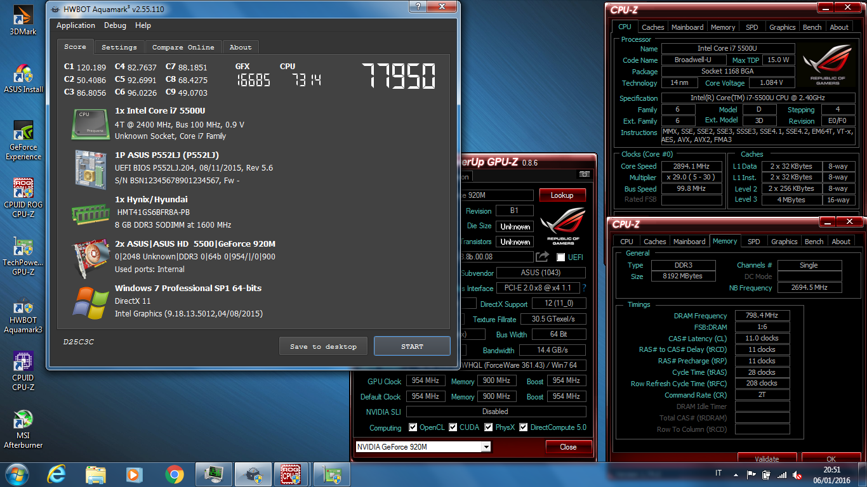Click IT language indicator in taskbar

(718, 474)
